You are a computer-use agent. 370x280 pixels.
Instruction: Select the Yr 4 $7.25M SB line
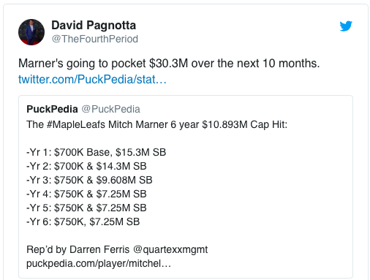coord(86,194)
